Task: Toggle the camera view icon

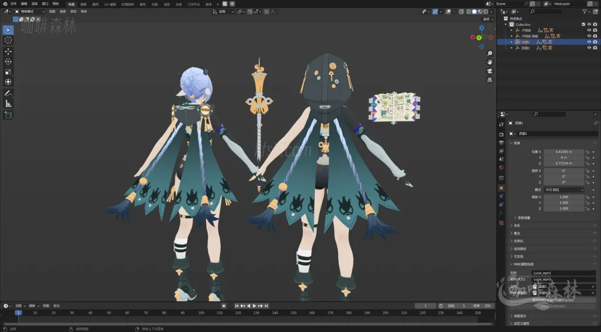Action: coord(489,71)
